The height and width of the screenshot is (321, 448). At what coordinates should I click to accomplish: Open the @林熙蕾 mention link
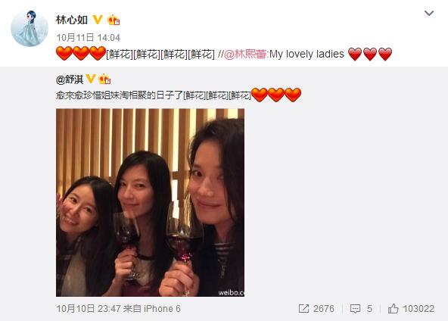pos(245,54)
